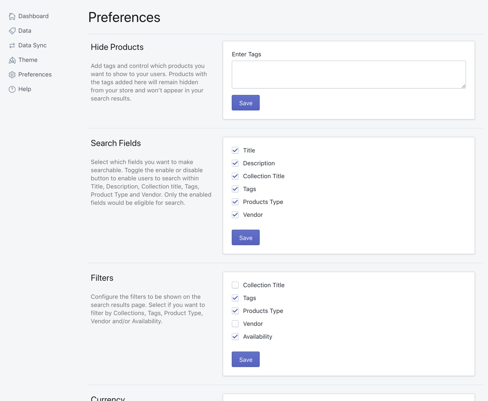Click the Dashboard home icon

coord(12,16)
